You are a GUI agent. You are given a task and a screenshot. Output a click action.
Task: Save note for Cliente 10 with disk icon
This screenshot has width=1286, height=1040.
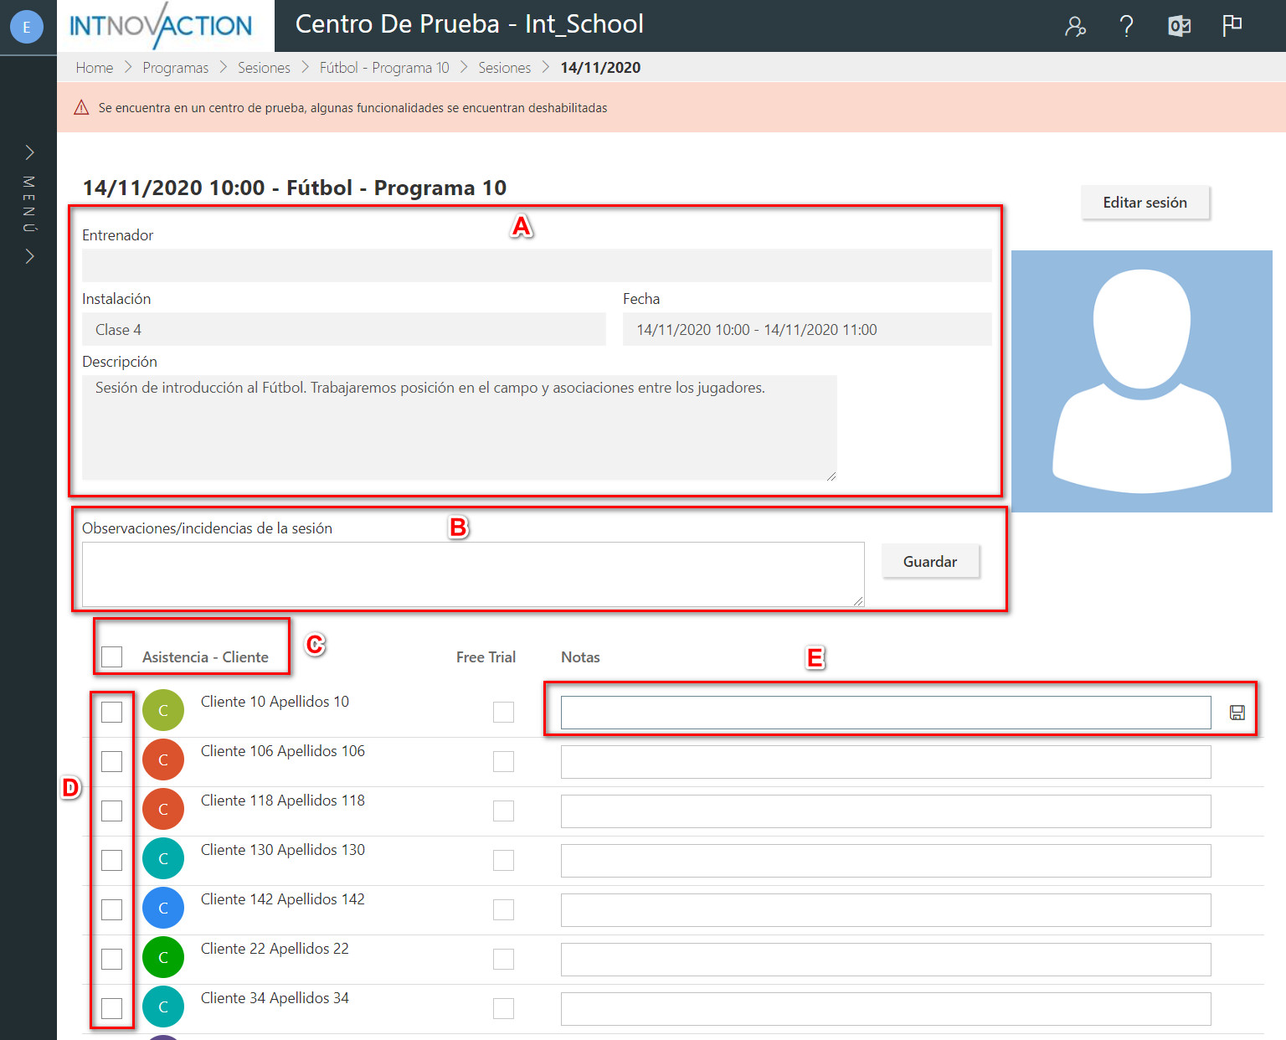(x=1237, y=713)
